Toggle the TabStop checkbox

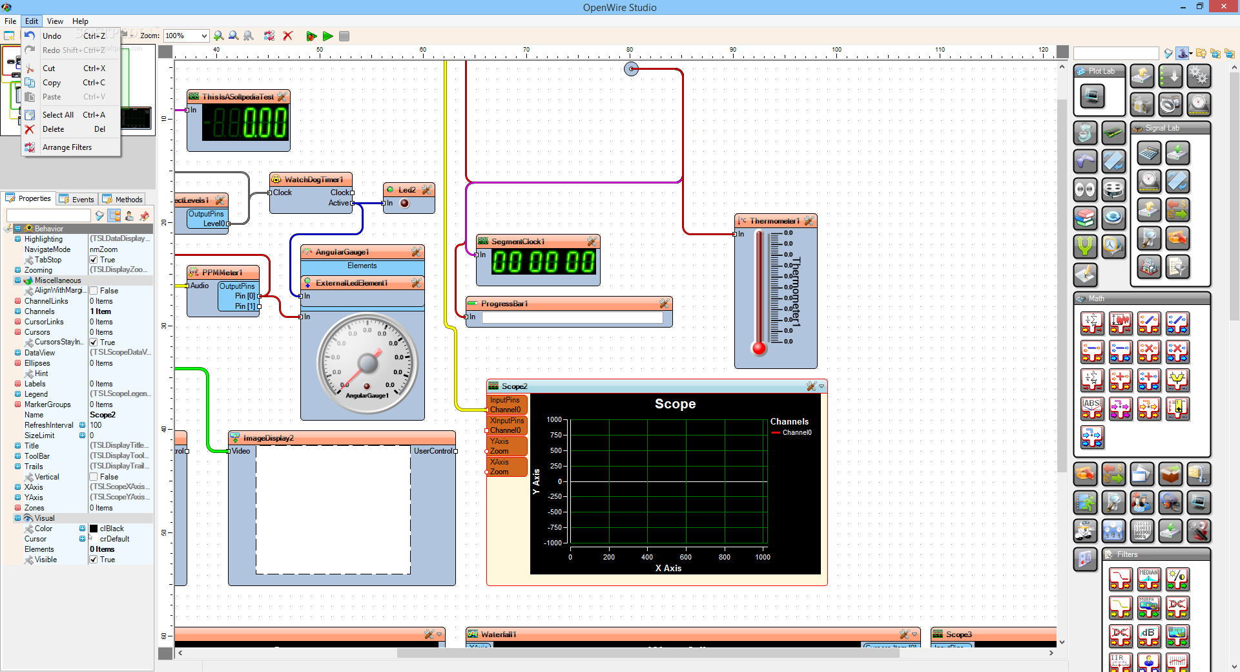[x=94, y=260]
